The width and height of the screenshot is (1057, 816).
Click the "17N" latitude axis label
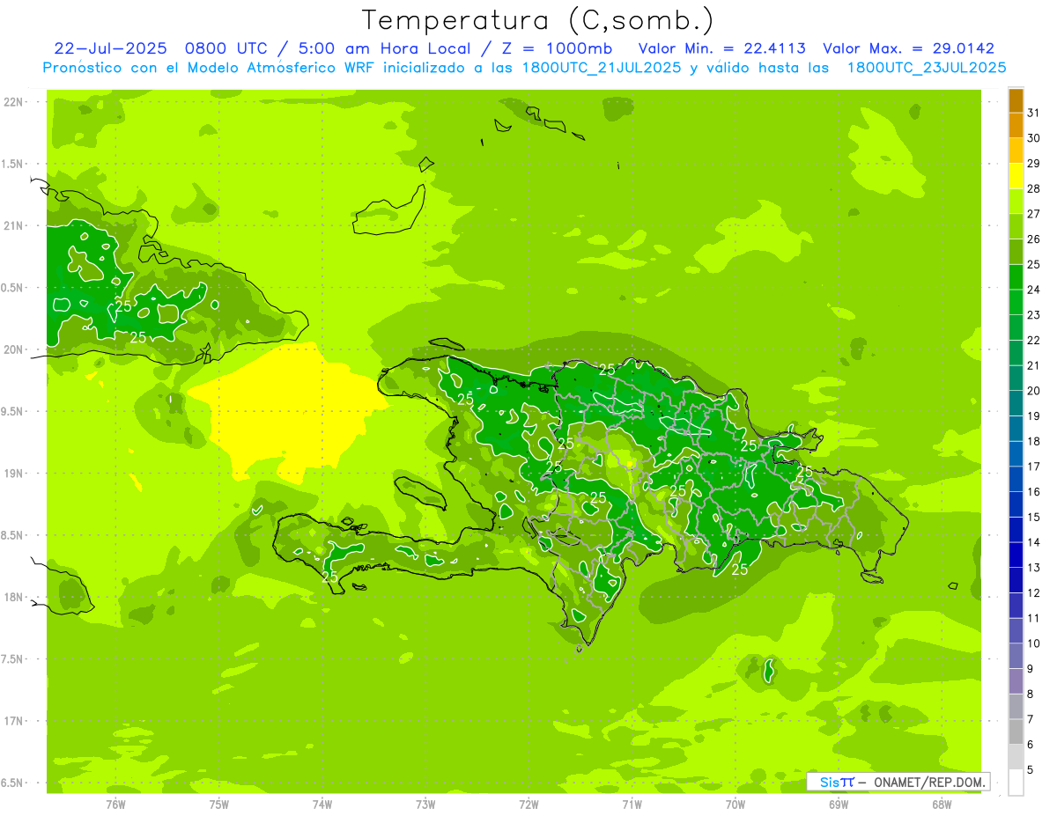(x=14, y=721)
